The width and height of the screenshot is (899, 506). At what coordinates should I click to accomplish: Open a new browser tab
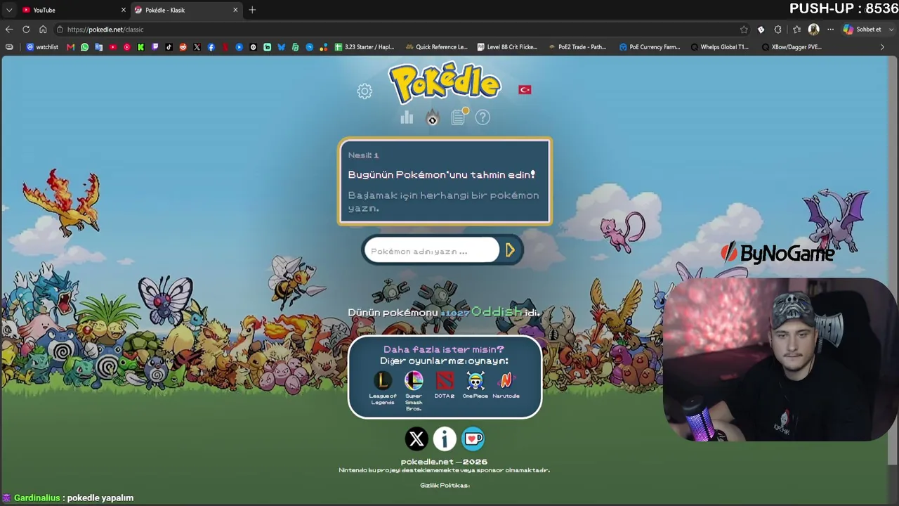252,10
